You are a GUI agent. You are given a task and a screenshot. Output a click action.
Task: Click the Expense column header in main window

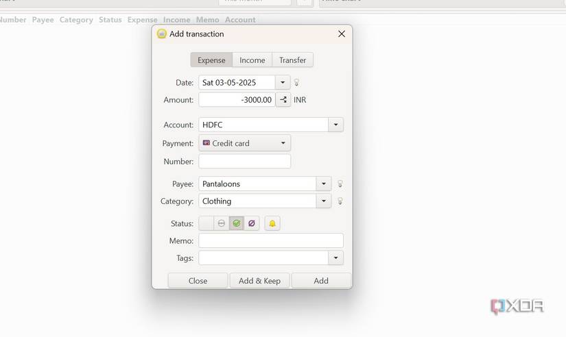[x=142, y=20]
